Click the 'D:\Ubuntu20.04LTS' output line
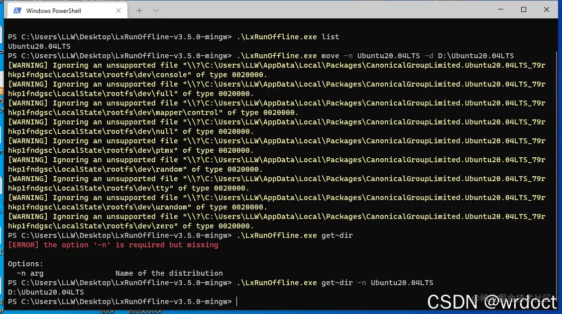Screen dimensions: 562x314 click(46, 292)
